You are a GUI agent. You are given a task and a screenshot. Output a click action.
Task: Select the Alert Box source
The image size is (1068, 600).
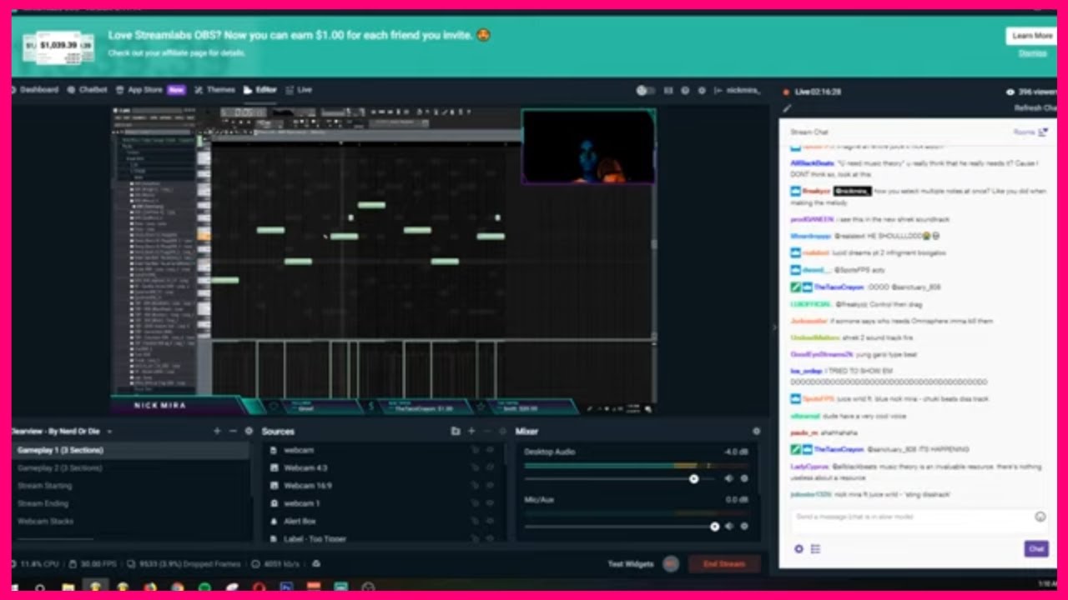384,521
